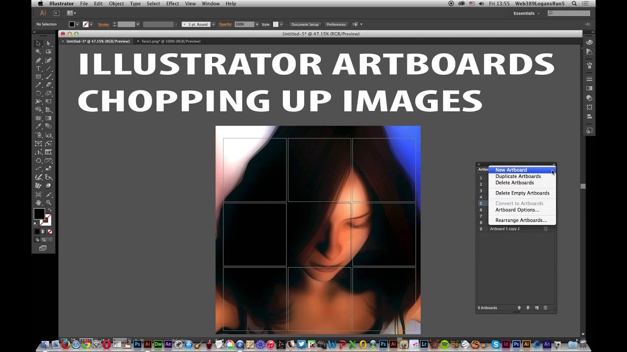Select the Eraser tool
The image size is (627, 352).
pyautogui.click(x=48, y=85)
